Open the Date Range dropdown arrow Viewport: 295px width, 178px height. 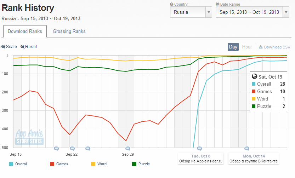(286, 12)
